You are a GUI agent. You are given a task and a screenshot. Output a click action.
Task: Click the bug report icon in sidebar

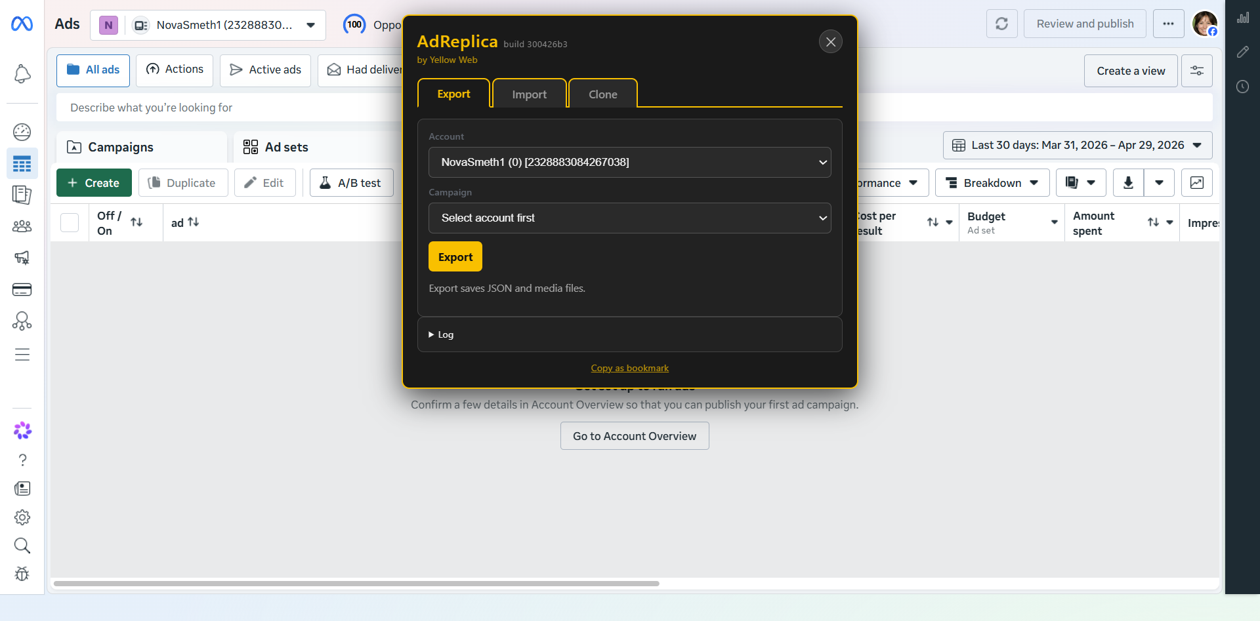(22, 574)
